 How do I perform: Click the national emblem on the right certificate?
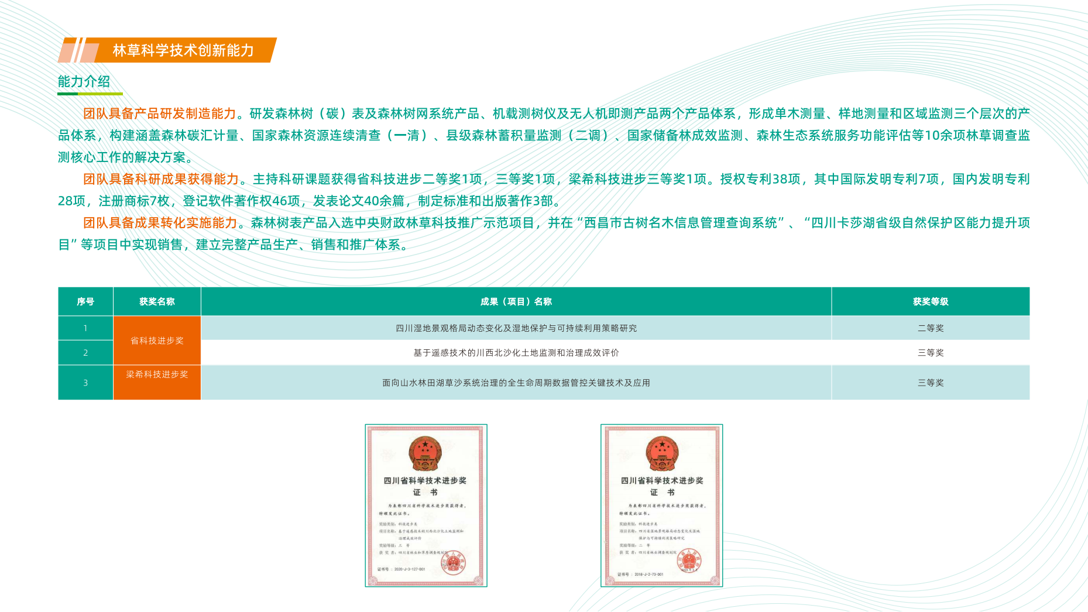click(662, 454)
